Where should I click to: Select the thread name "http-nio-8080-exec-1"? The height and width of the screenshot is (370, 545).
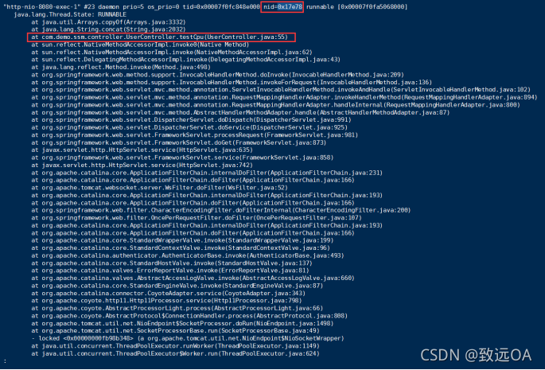coord(41,7)
